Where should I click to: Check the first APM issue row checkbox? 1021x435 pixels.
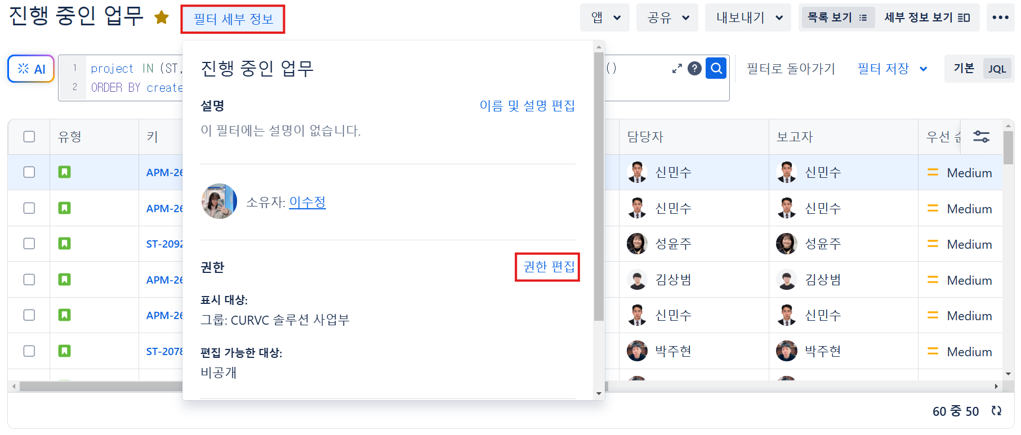tap(29, 172)
